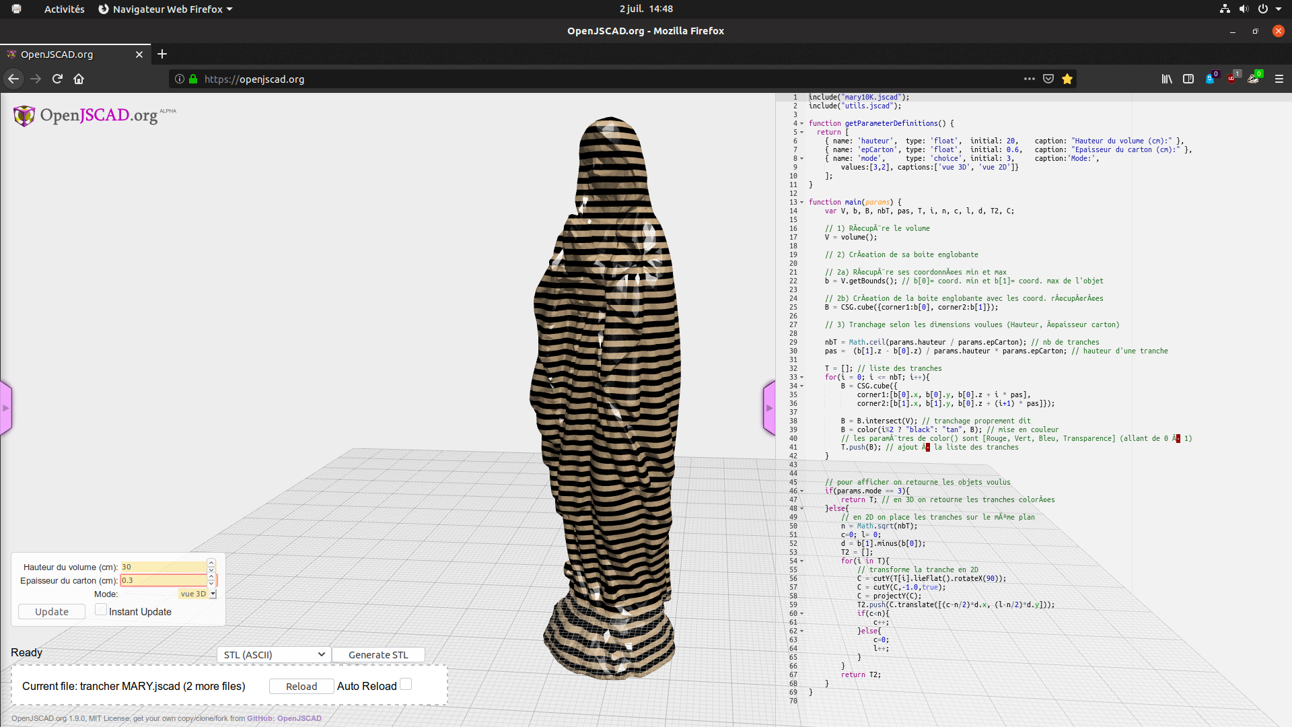Click inside the Epaisseur du carton field
The width and height of the screenshot is (1292, 727).
(x=161, y=580)
